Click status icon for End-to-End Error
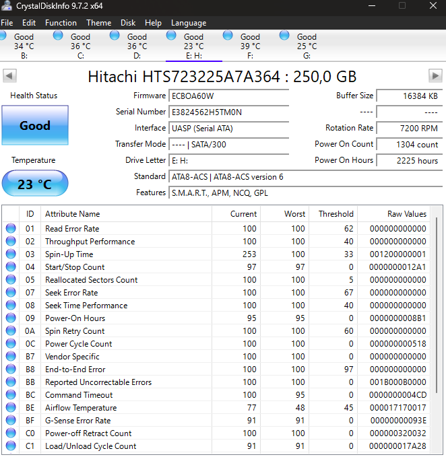This screenshot has height=457, width=446. click(x=11, y=369)
